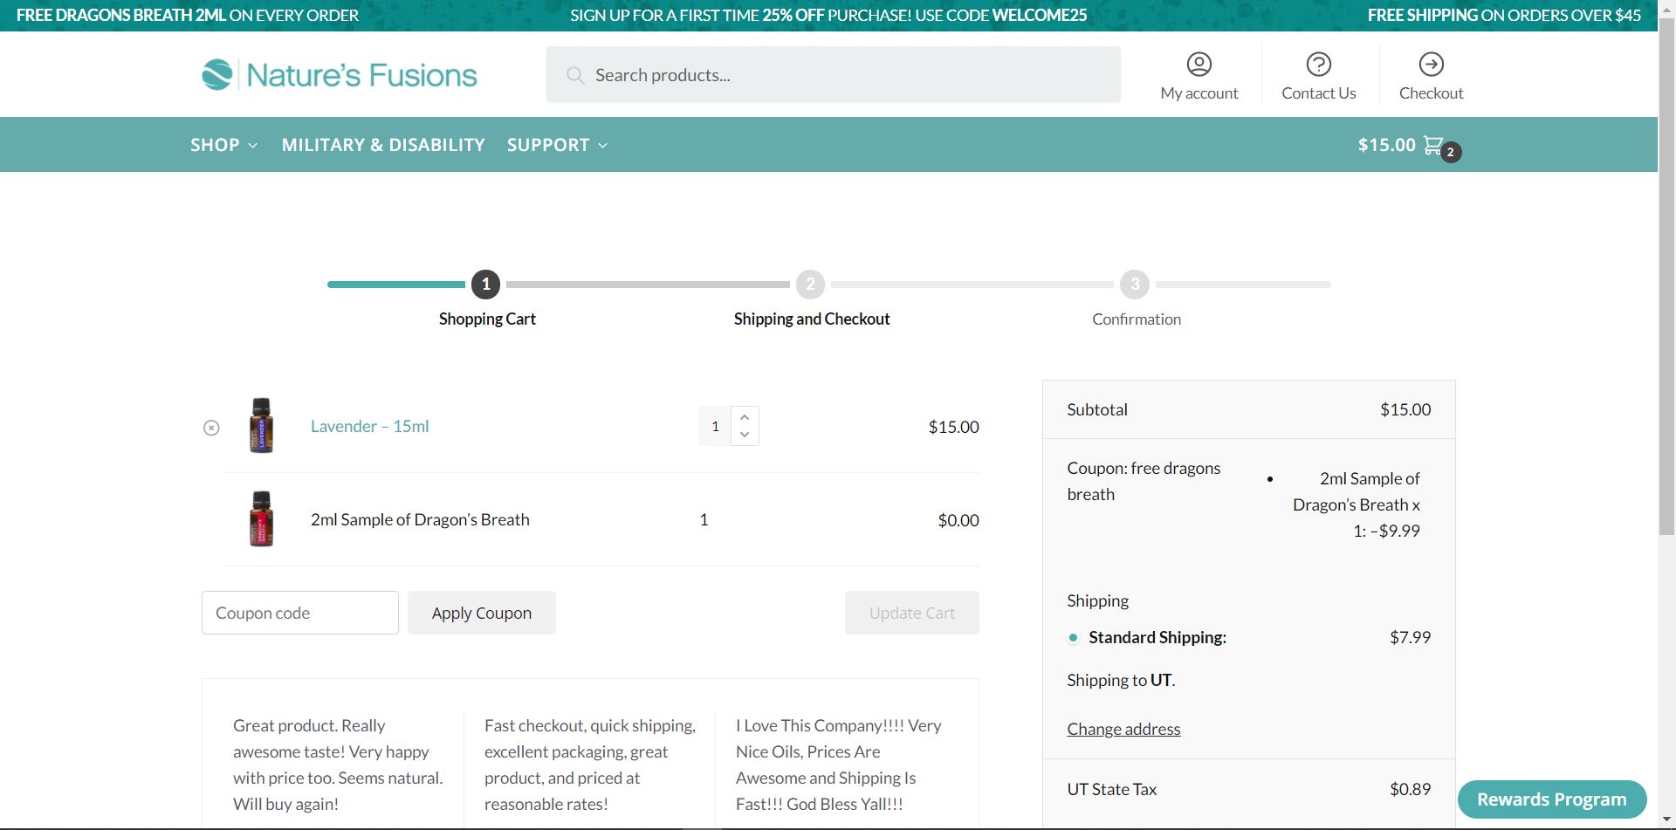Image resolution: width=1676 pixels, height=830 pixels.
Task: Click the Dragon's Breath sample image
Action: 261,519
